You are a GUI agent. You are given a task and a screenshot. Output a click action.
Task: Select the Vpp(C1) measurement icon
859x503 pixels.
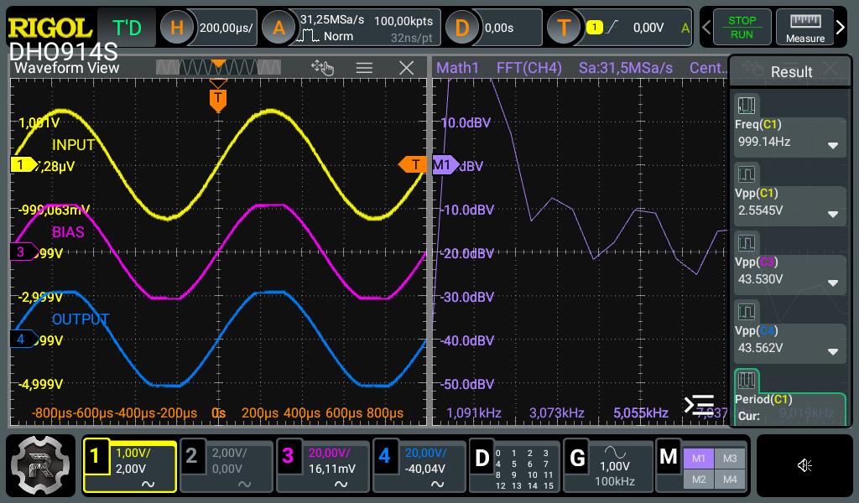[x=746, y=174]
